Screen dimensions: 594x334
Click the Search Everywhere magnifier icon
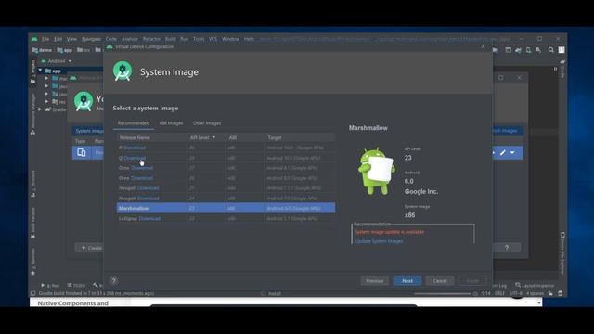tap(550, 50)
